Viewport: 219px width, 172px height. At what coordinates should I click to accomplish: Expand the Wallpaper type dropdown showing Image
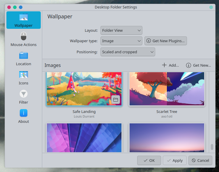(121, 41)
